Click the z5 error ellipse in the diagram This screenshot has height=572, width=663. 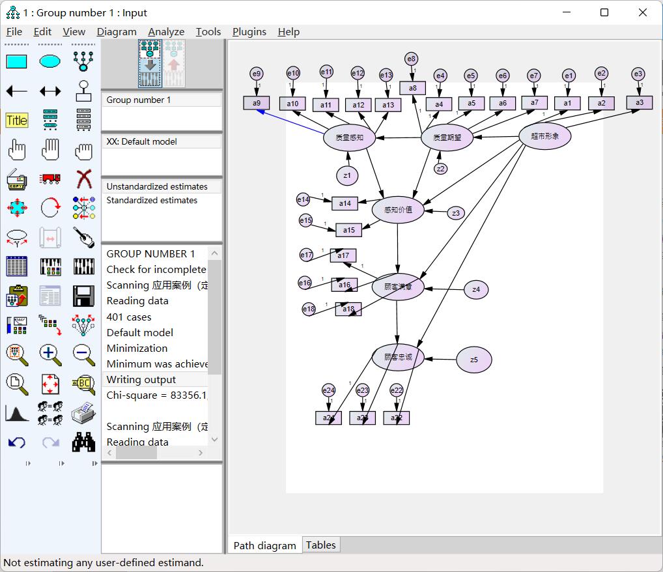click(x=473, y=360)
